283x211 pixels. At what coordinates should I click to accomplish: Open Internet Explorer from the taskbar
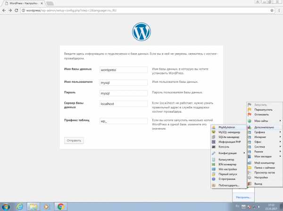point(19,206)
